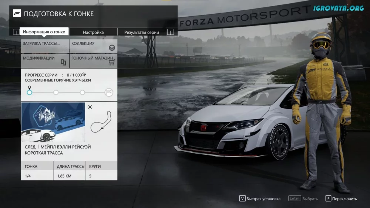Click the Модификации cards icon
Screen dimensions: 370x208
click(x=63, y=62)
